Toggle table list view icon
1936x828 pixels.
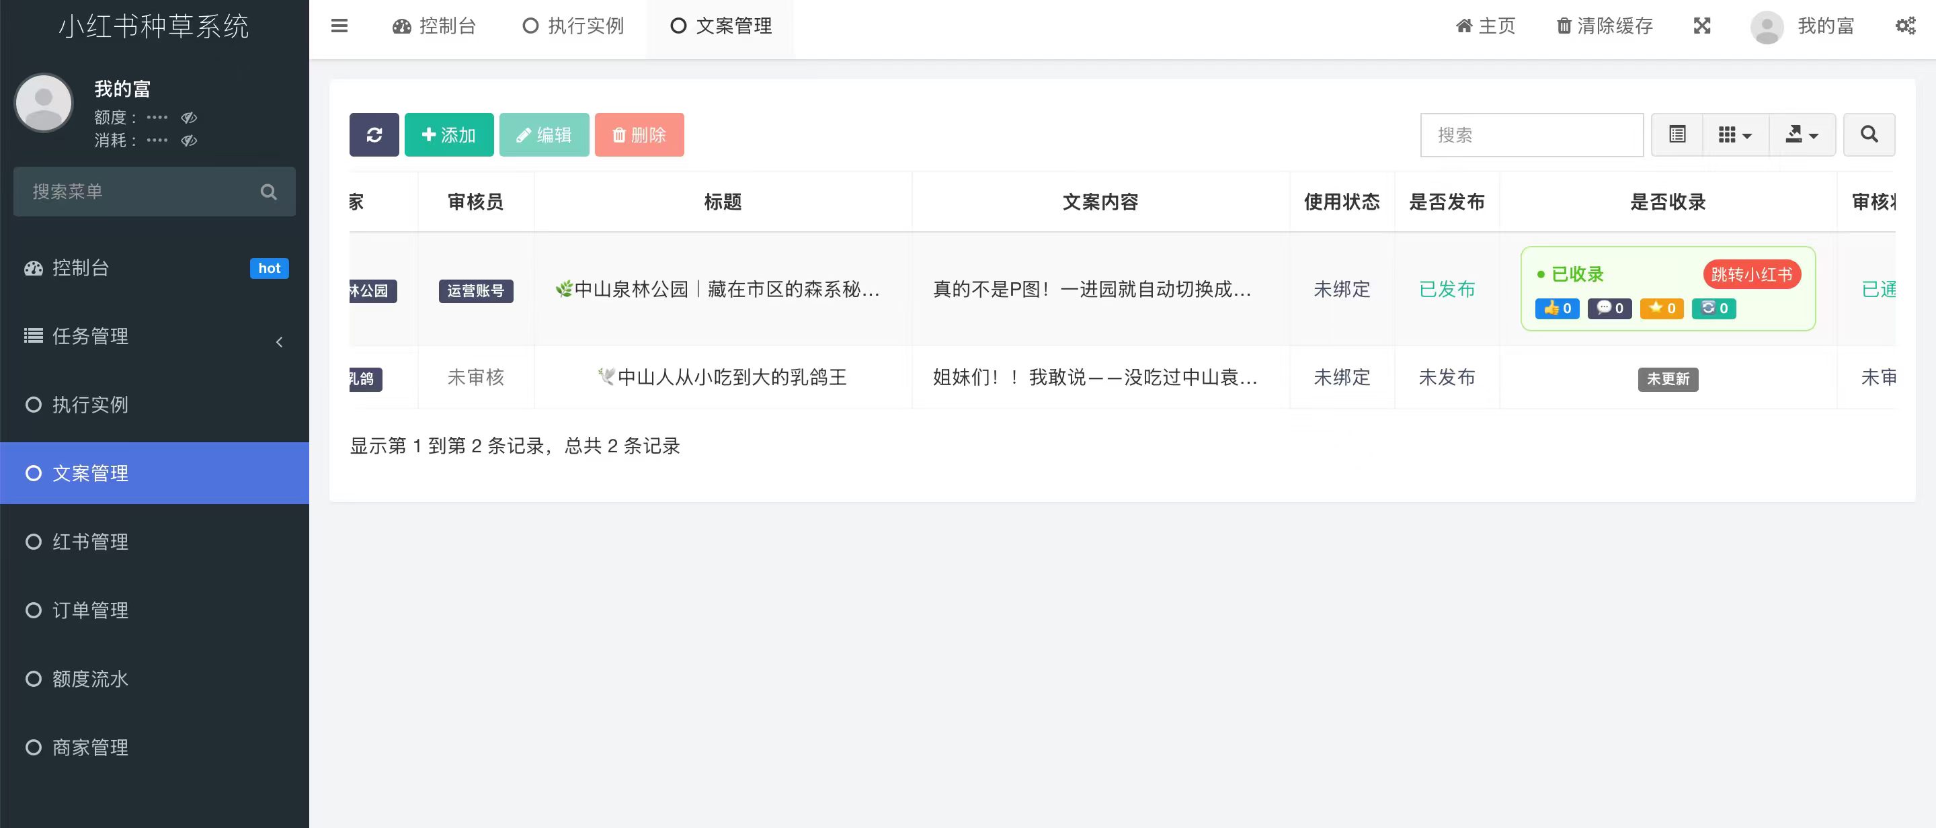click(x=1677, y=134)
